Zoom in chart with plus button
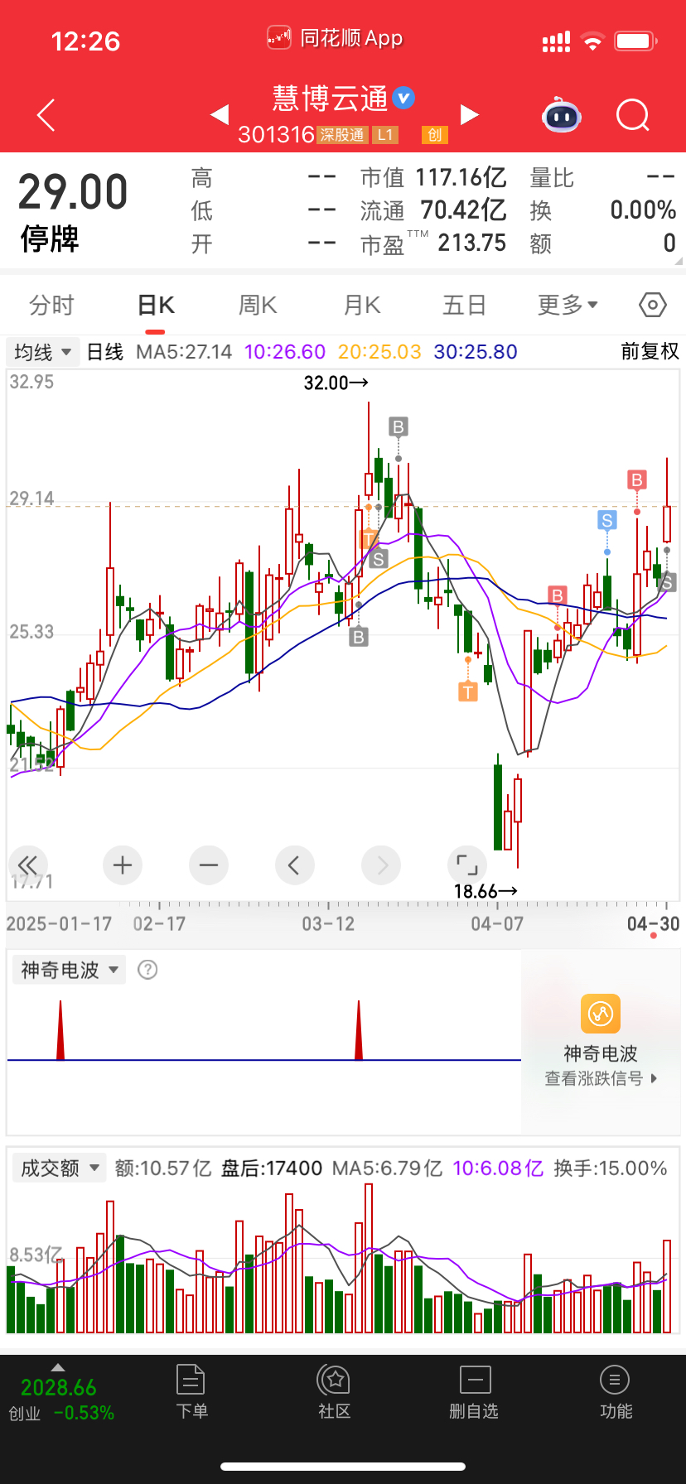This screenshot has width=686, height=1484. pos(123,865)
